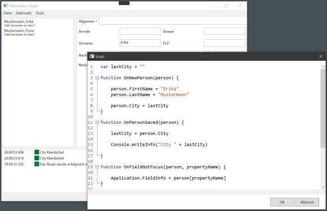Click the 'Das Skript wurde erfolgreich' log message
Image resolution: width=327 pixels, height=211 pixels.
click(63, 164)
